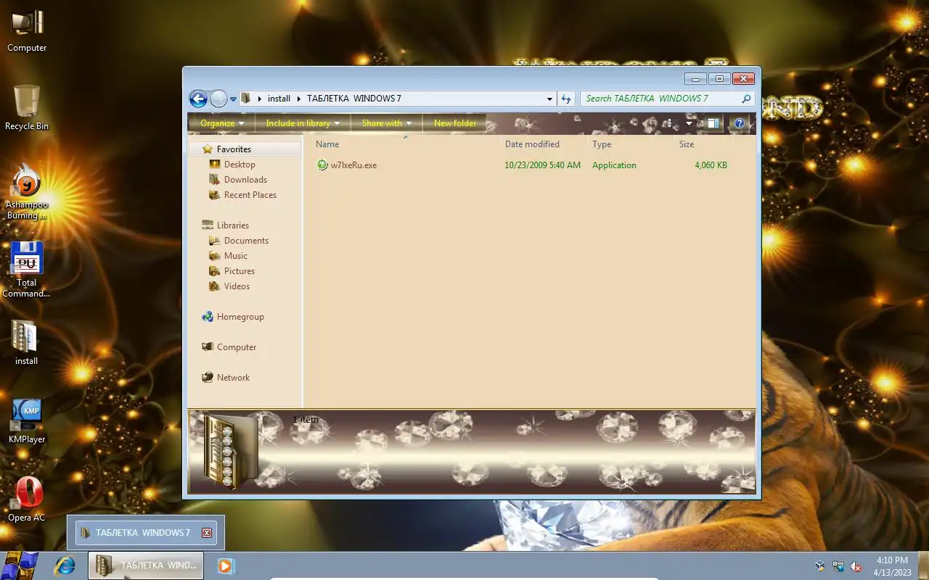Open the Share with menu
Screen dimensions: 929x580
387,123
